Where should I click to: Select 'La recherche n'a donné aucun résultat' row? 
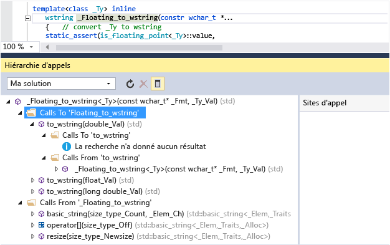[140, 147]
